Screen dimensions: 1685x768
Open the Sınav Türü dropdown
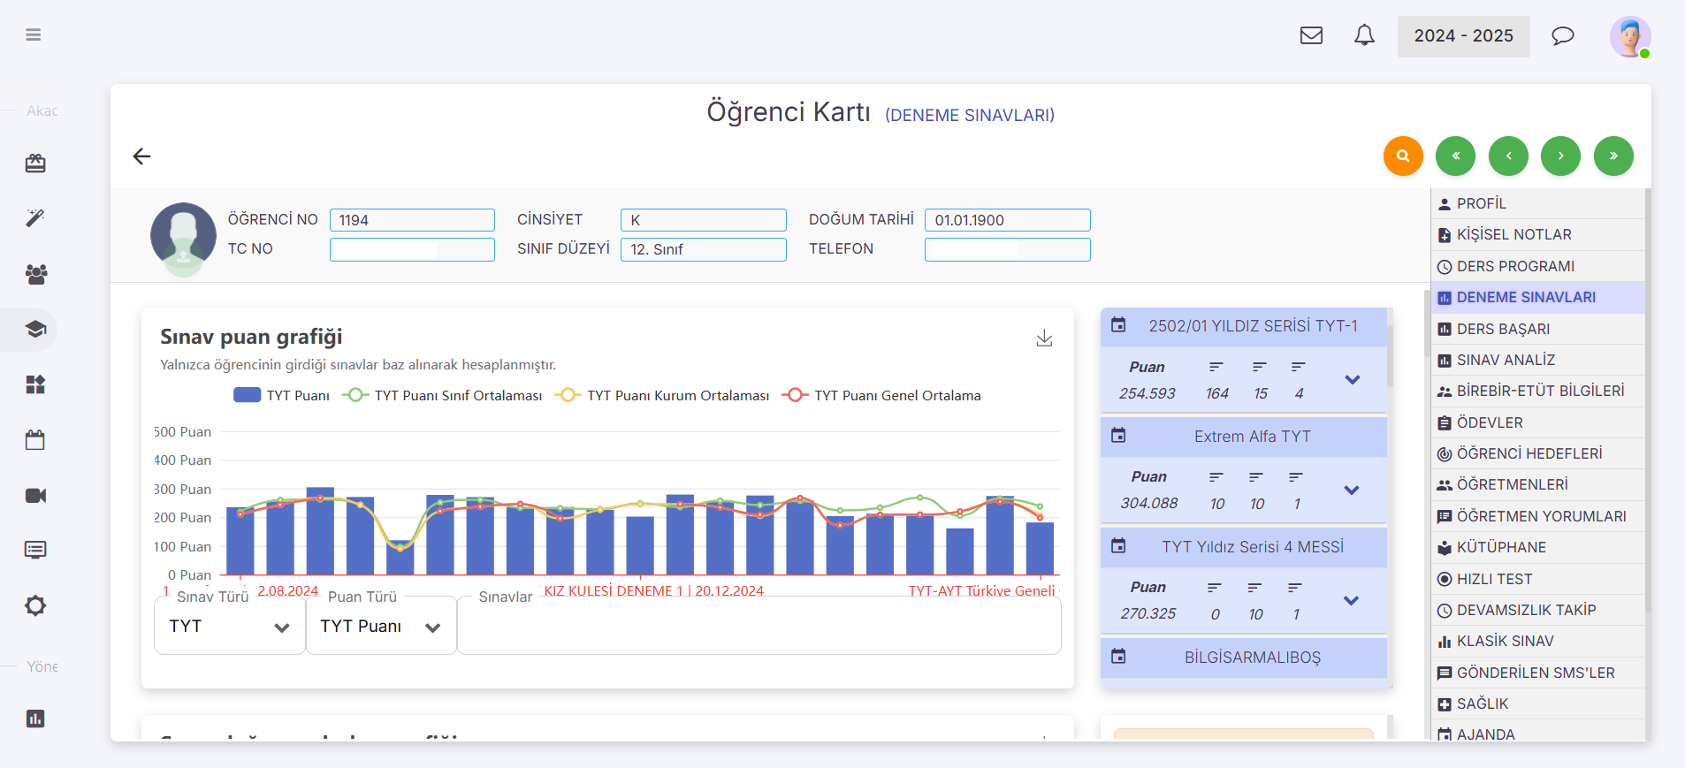pos(229,627)
